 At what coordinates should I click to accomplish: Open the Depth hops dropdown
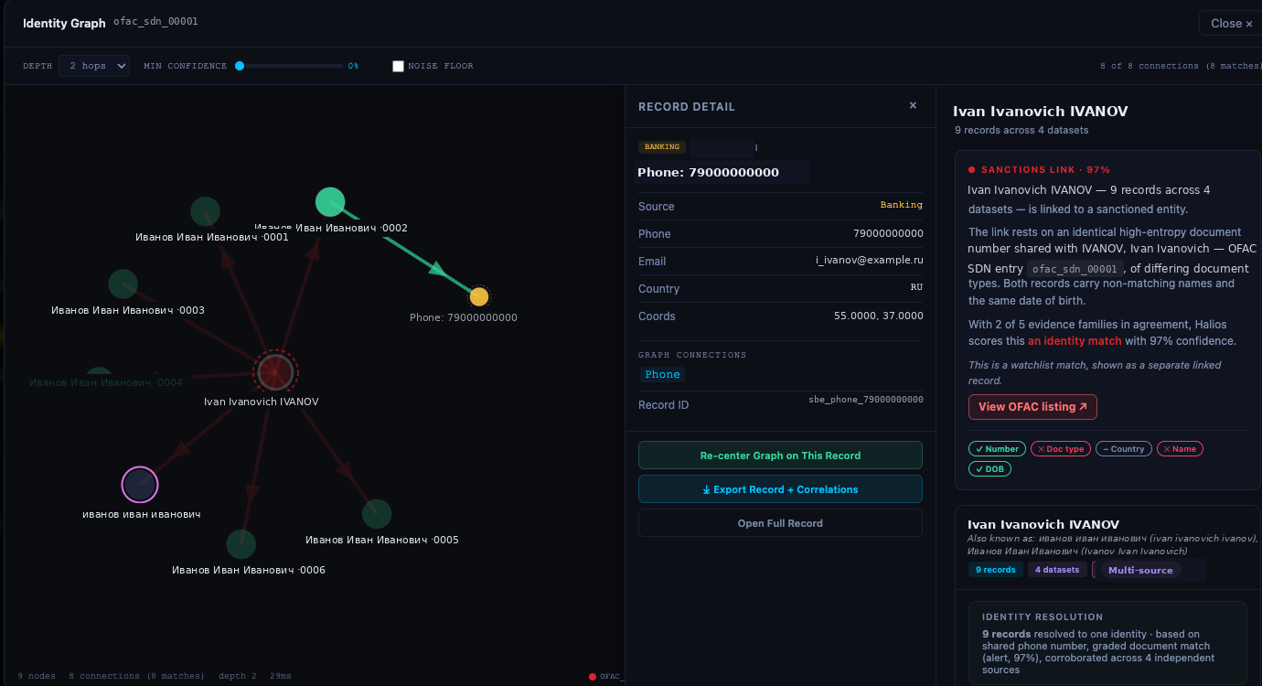click(94, 66)
